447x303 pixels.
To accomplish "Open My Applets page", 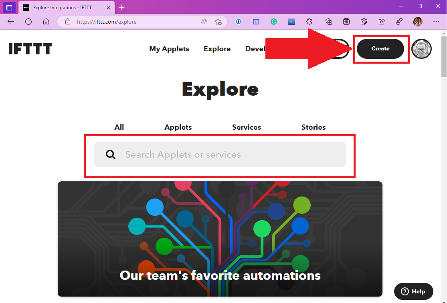I will [169, 49].
